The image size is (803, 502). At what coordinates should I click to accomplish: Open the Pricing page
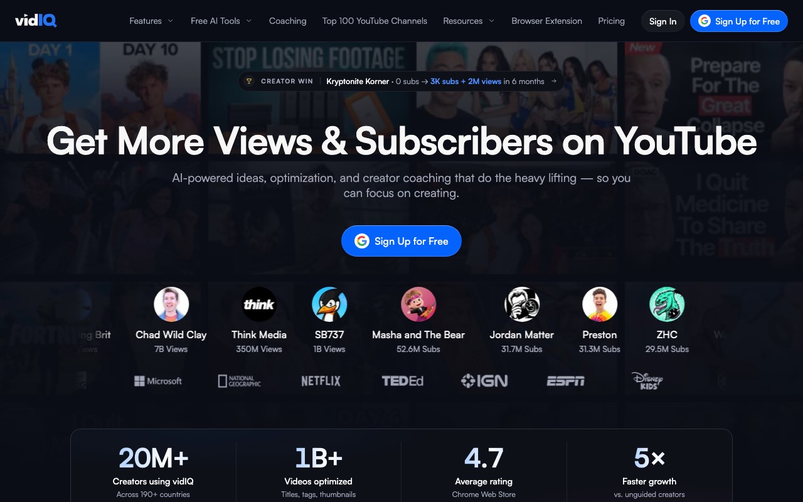(612, 21)
